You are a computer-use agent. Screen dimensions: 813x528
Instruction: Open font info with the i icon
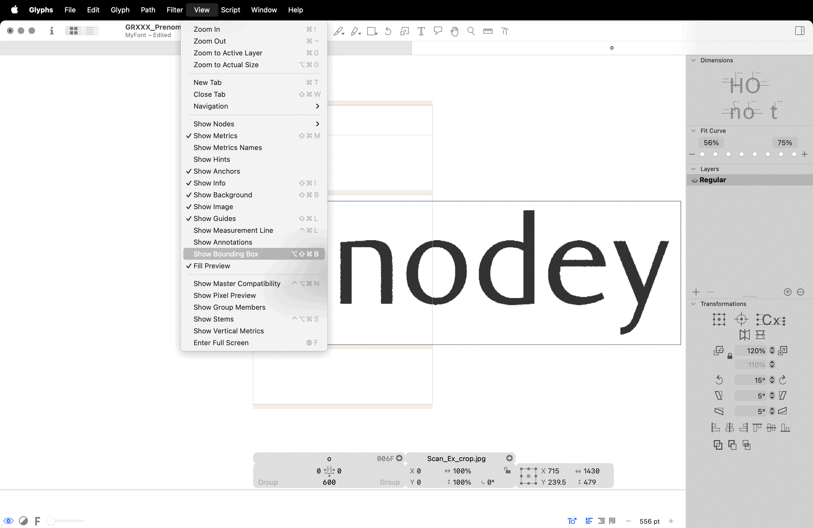click(52, 31)
